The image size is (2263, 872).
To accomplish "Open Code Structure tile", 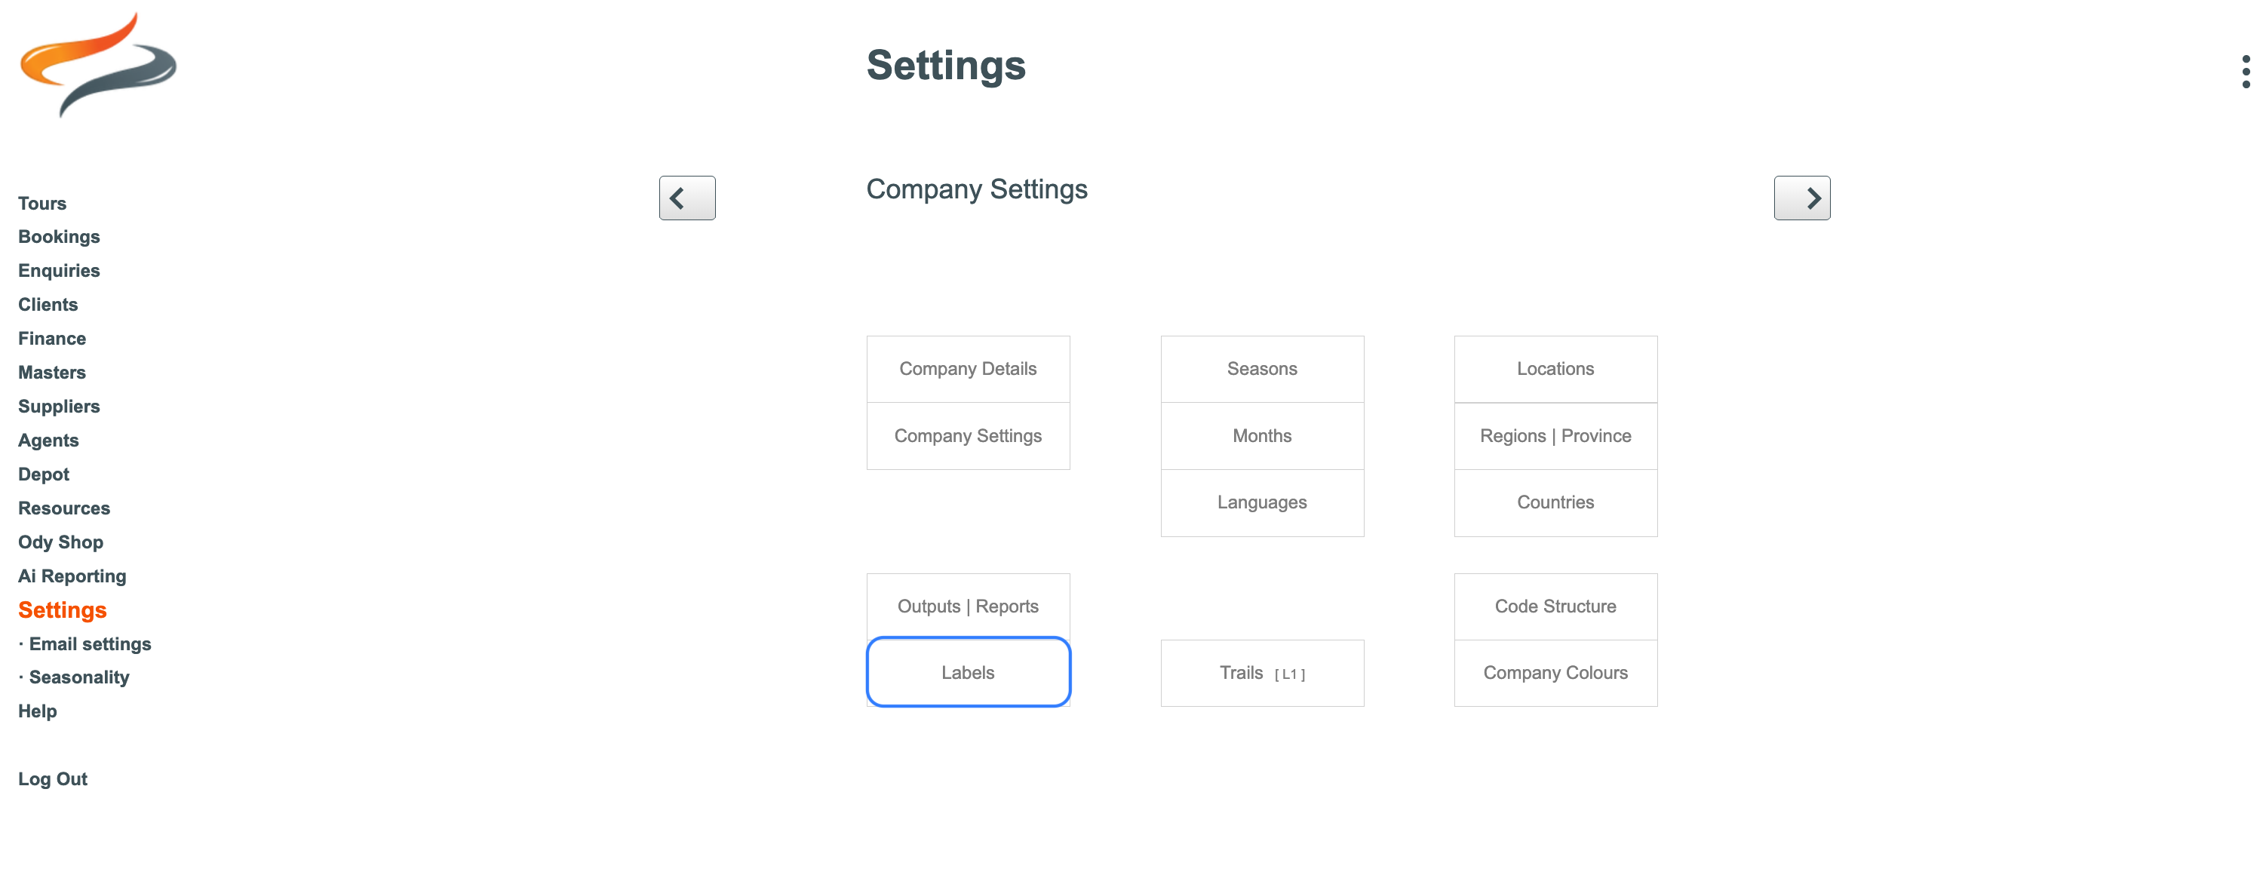I will tap(1555, 606).
